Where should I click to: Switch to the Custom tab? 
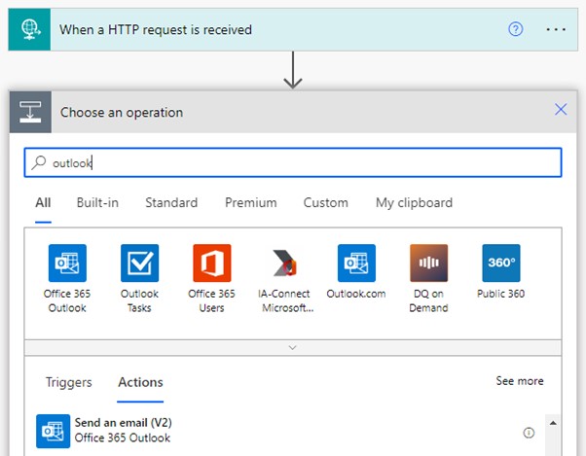pyautogui.click(x=325, y=202)
